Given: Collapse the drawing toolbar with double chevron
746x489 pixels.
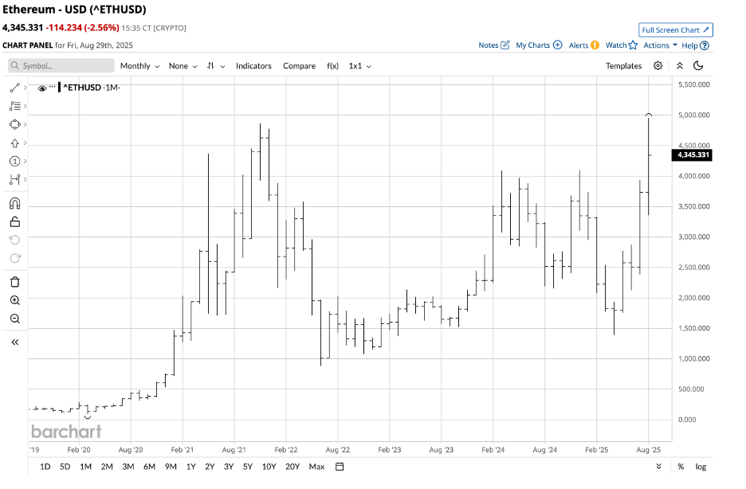Looking at the screenshot, I should tap(15, 342).
